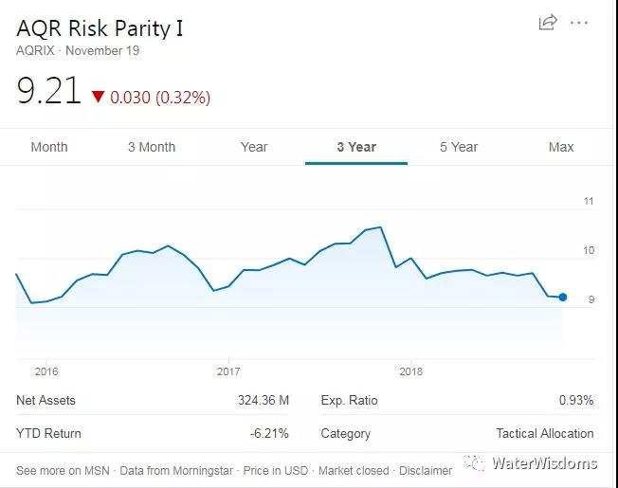Click the AQR Risk Parity I title
The width and height of the screenshot is (618, 488).
100,27
